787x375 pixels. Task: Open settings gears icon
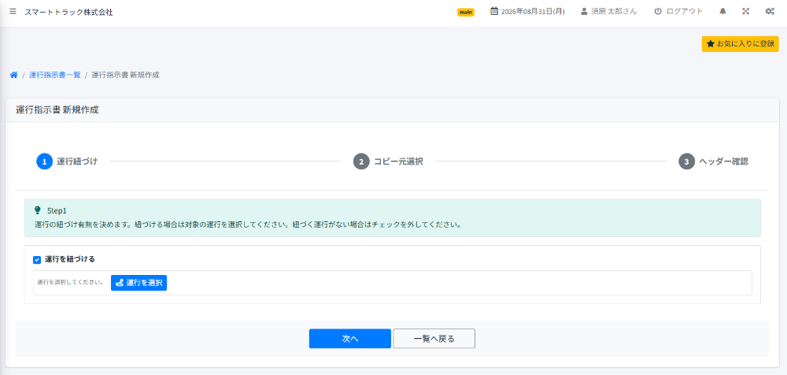tap(770, 12)
